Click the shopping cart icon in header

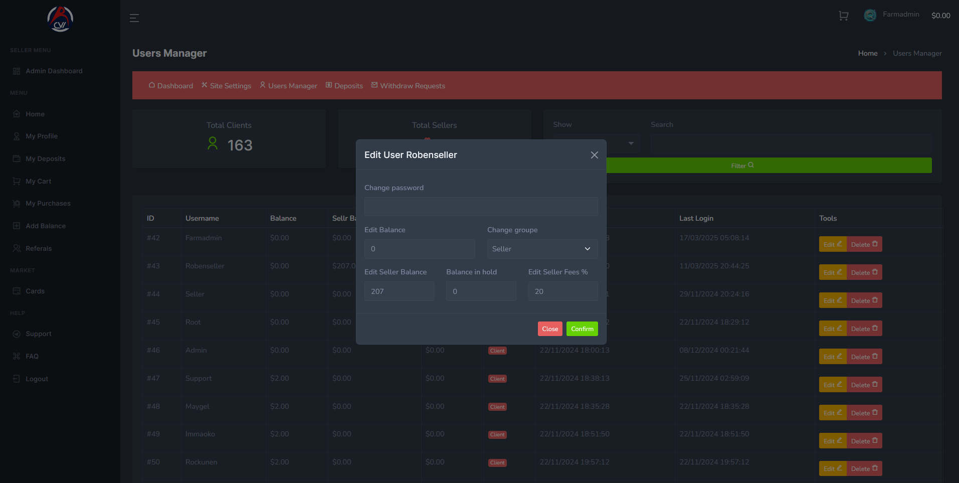tap(843, 16)
